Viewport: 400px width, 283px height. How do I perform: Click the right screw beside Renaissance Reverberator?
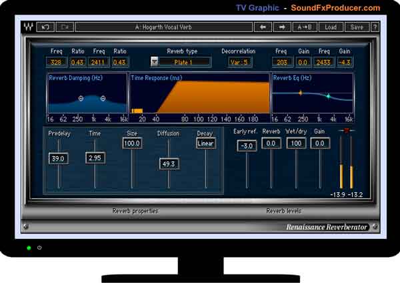(x=375, y=226)
